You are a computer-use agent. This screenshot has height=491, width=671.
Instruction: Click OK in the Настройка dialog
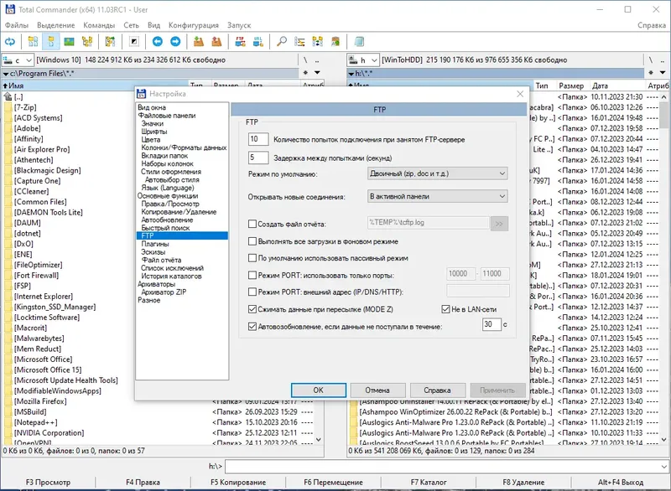319,390
